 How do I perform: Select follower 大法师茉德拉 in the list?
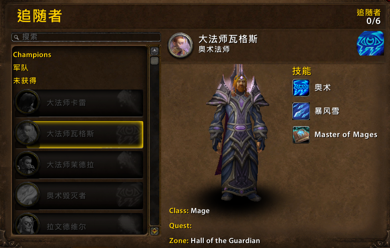tap(79, 165)
